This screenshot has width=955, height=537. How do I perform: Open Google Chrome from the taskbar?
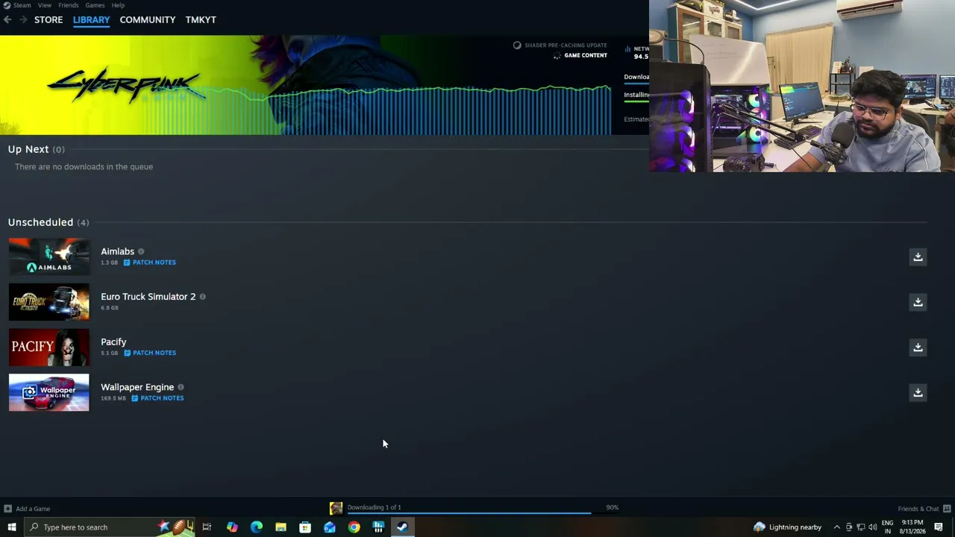354,527
